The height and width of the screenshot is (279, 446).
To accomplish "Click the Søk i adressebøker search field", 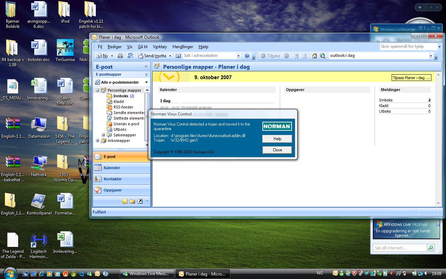I will (x=209, y=56).
